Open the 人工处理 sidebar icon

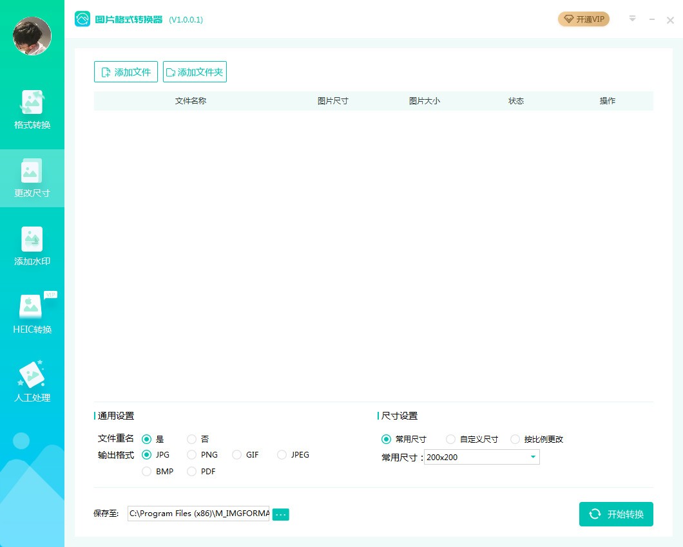[x=32, y=376]
